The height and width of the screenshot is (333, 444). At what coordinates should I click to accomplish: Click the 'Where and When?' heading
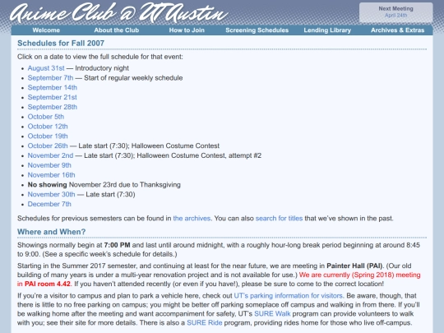pos(52,232)
